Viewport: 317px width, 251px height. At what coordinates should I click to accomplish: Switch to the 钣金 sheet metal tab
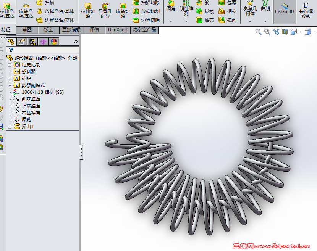(x=49, y=30)
